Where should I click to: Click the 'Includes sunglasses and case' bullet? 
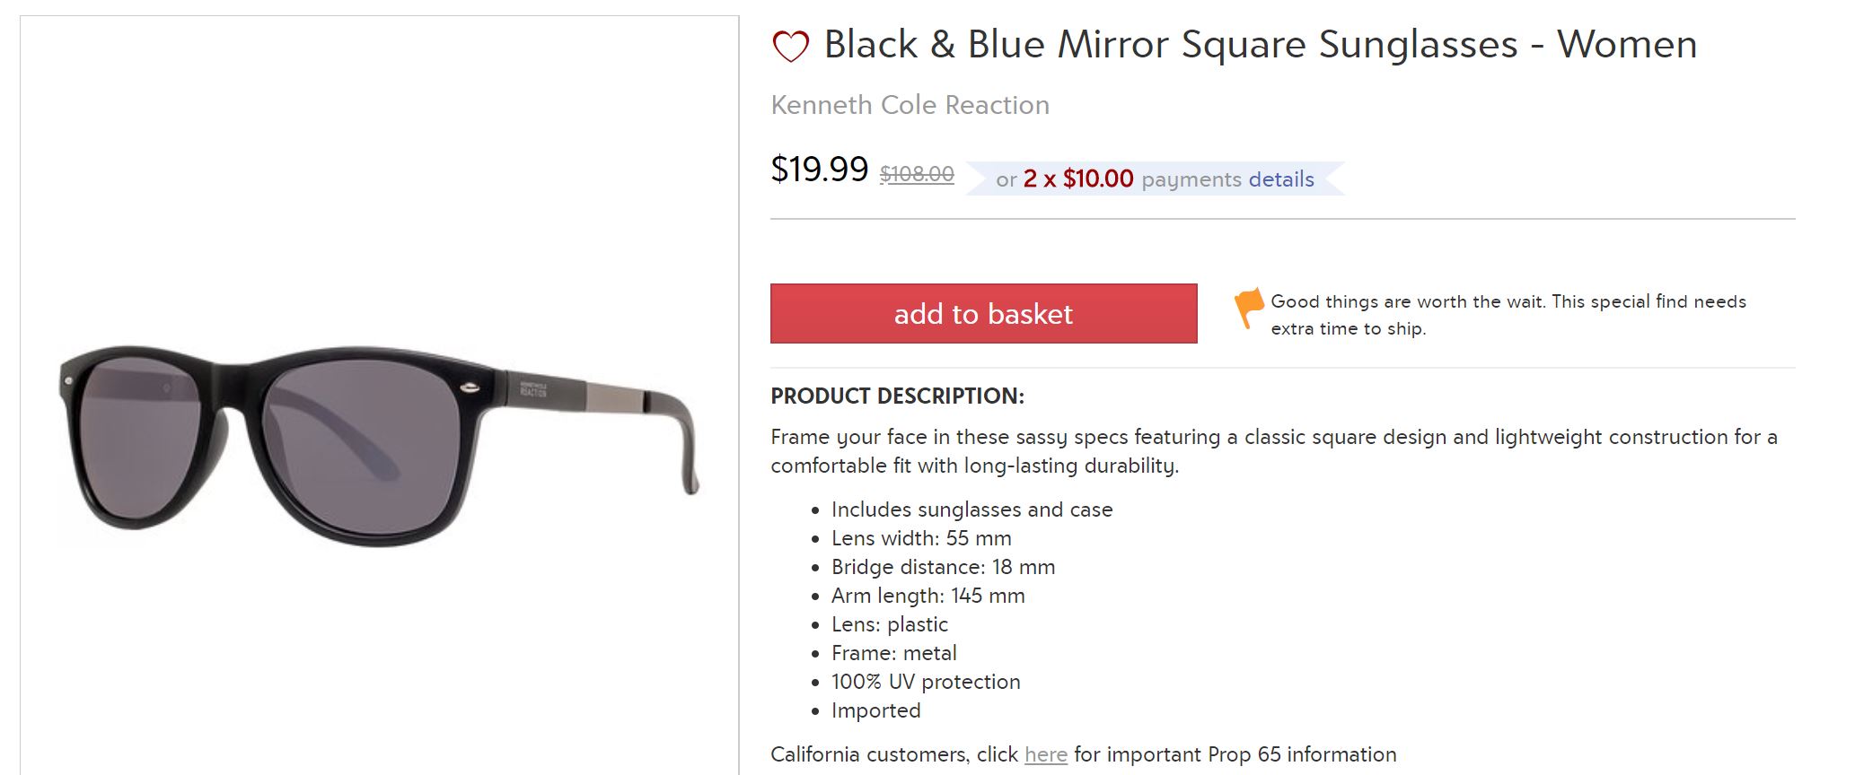point(971,509)
